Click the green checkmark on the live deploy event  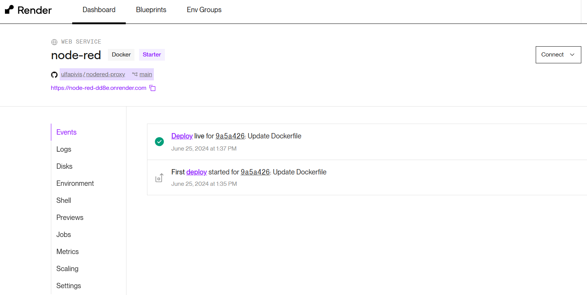pos(159,141)
